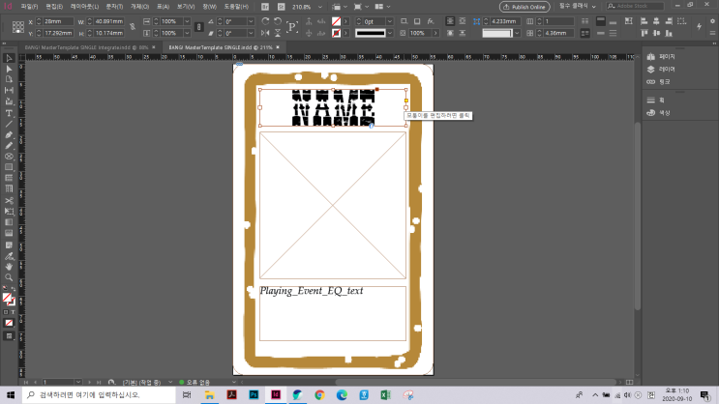Switch to the MasterTemplate SINGLE Integrate.indd tab

86,47
